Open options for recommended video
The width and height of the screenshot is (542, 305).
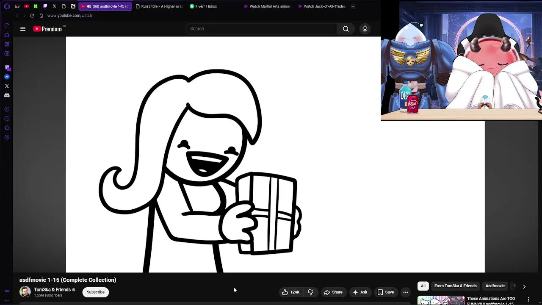(528, 299)
